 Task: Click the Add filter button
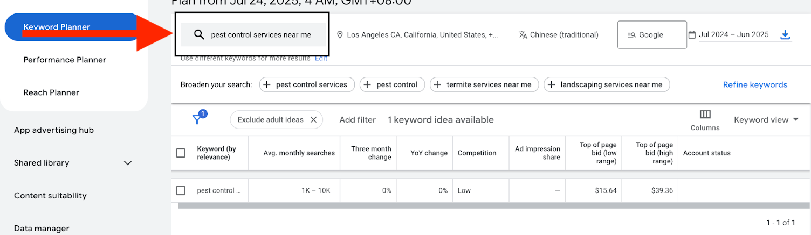(x=358, y=120)
